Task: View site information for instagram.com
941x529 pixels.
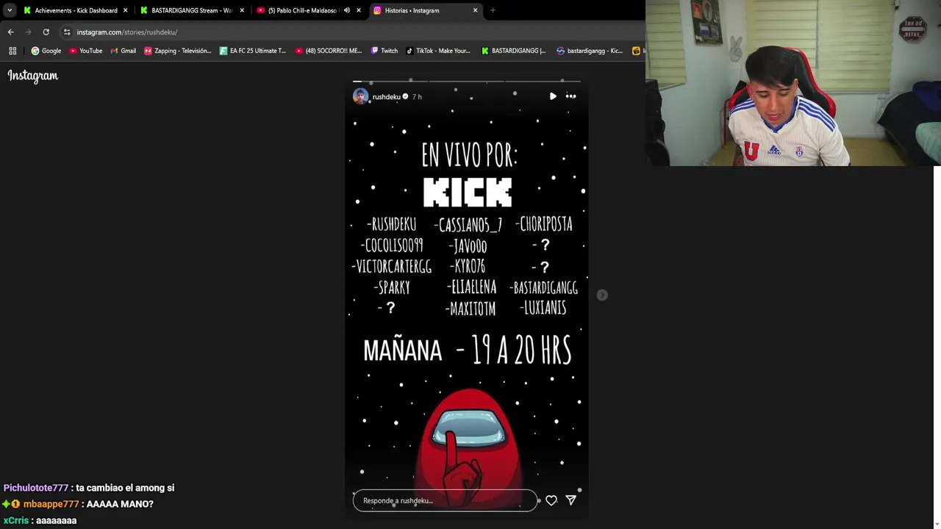Action: tap(67, 32)
